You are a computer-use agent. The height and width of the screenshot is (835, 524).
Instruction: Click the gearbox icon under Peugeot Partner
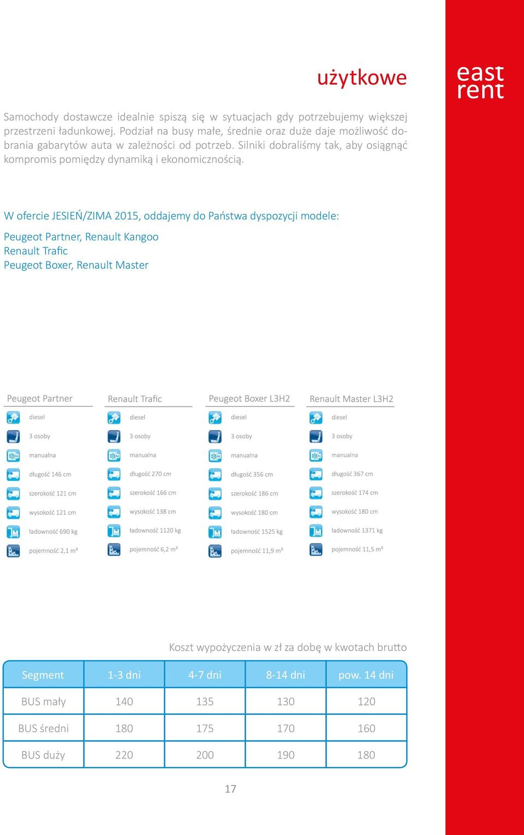(x=13, y=456)
